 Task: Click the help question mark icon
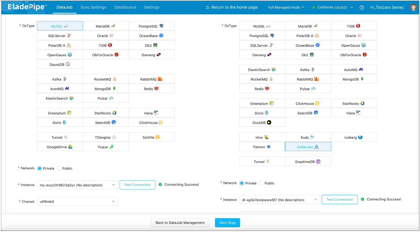[362, 8]
